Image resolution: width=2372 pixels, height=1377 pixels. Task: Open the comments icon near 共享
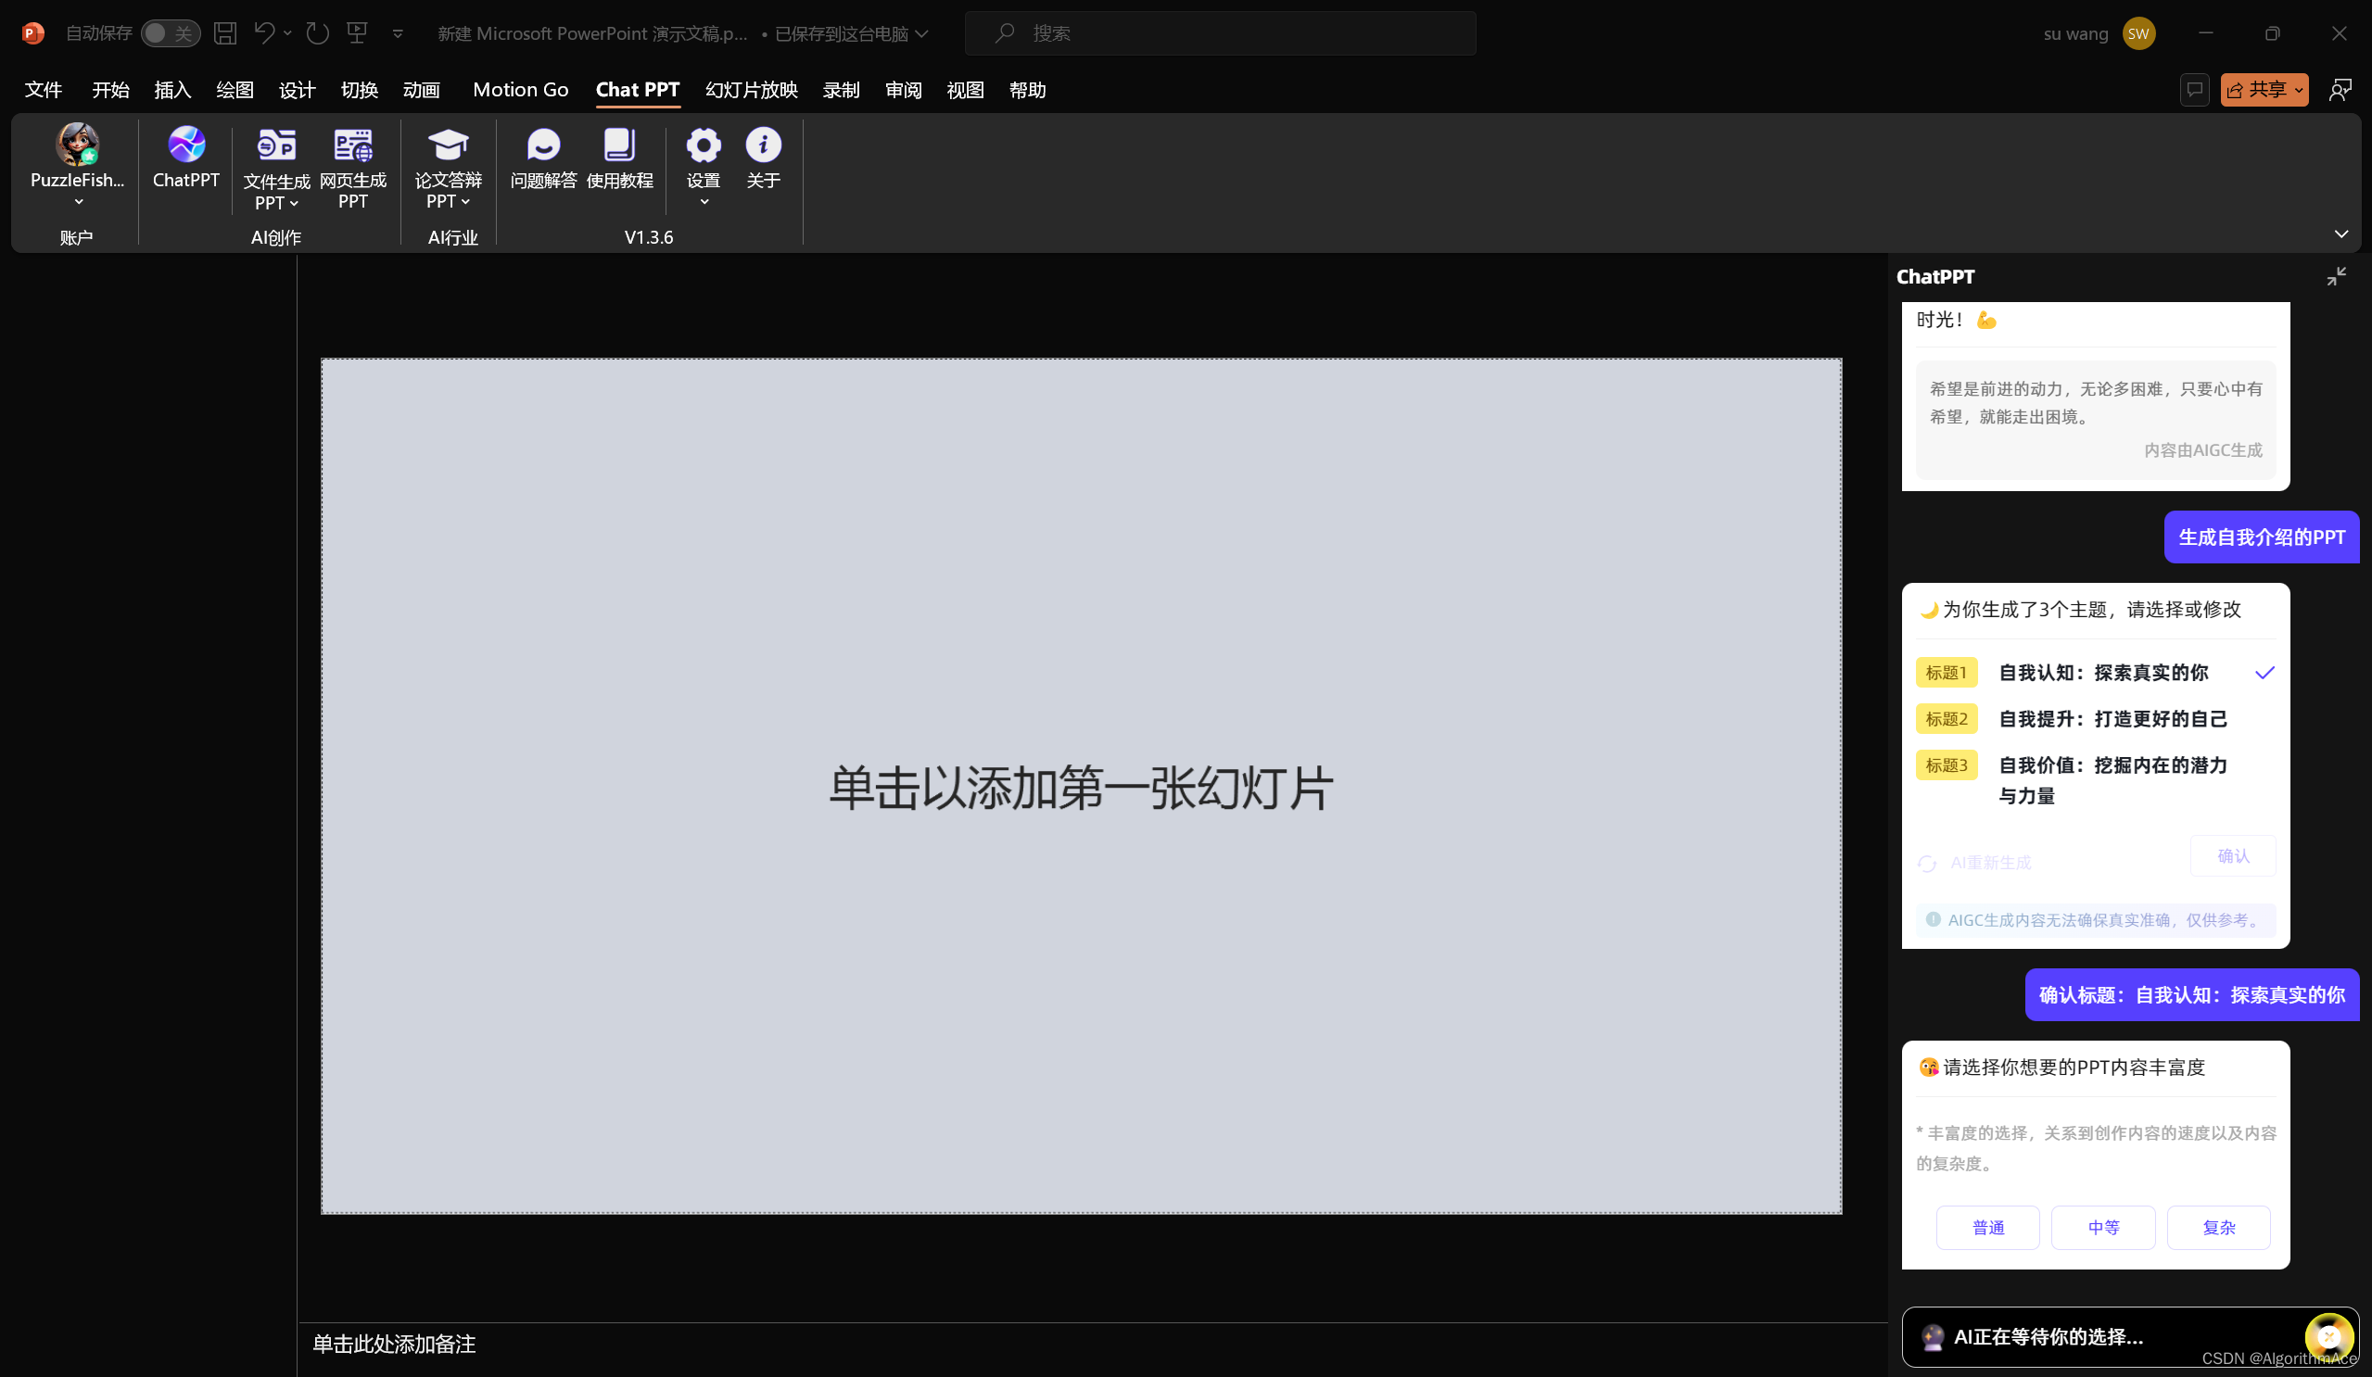click(2194, 91)
